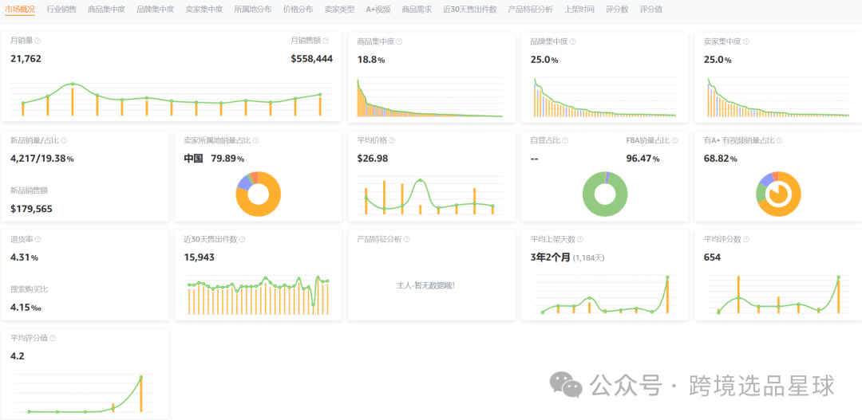
Task: Open info tooltip icon for 退货率
Action: (38, 239)
